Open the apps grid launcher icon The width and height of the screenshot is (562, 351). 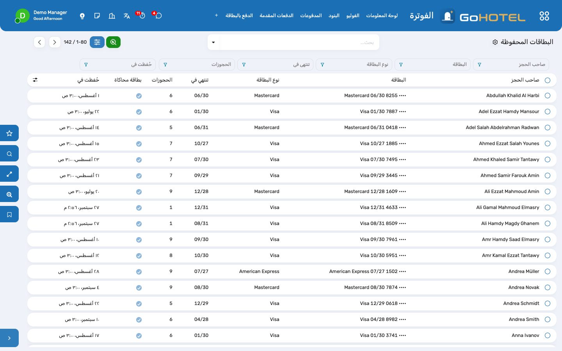pos(544,16)
